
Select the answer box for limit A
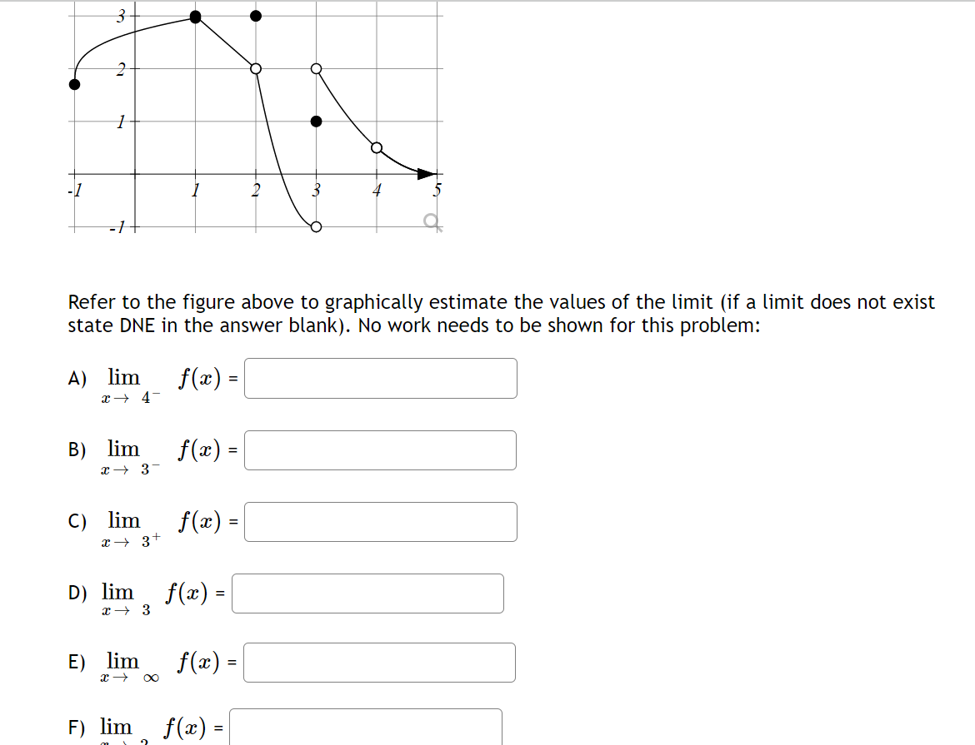380,378
